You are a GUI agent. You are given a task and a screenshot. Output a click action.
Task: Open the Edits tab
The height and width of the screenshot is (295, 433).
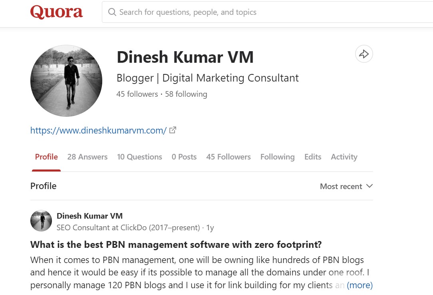coord(313,157)
